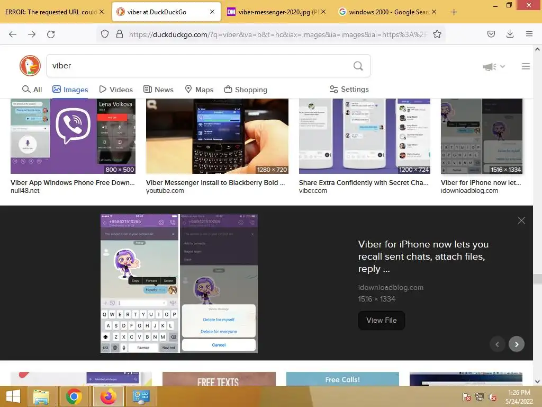Open the Viber Messenger Blackberry Bold result title
Screen dimensions: 542x407
pyautogui.click(x=215, y=183)
